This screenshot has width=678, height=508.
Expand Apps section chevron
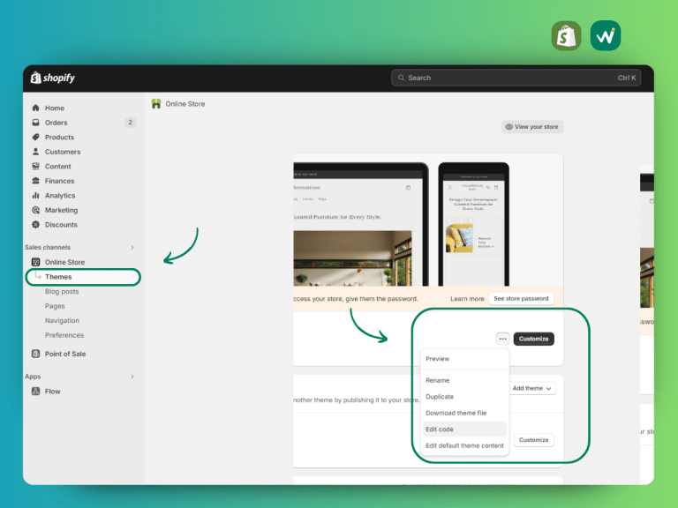tap(132, 377)
